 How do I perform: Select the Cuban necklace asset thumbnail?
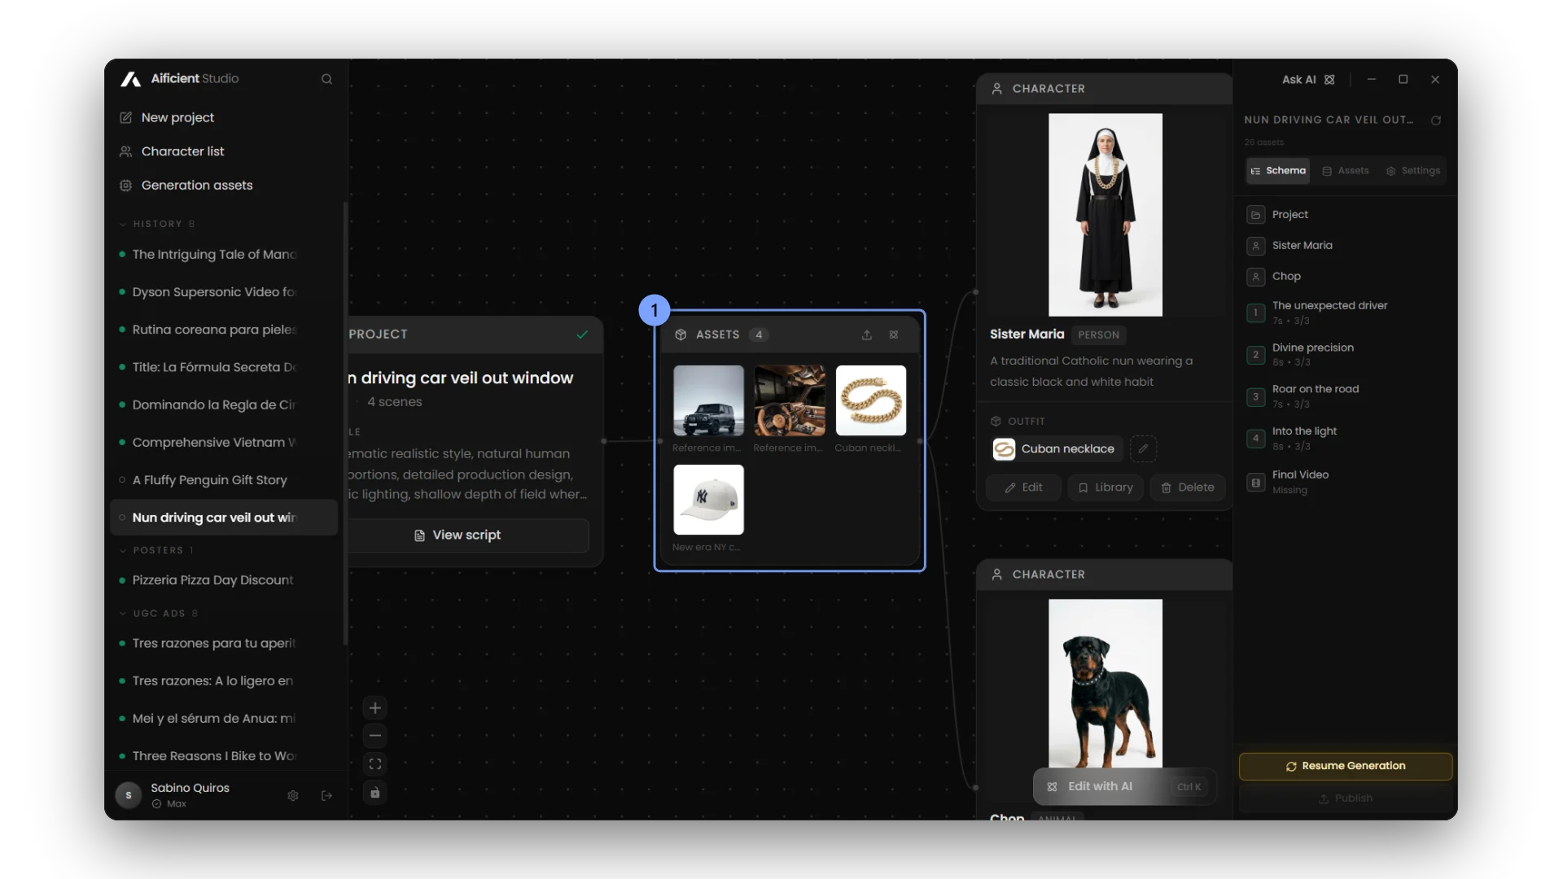[871, 400]
